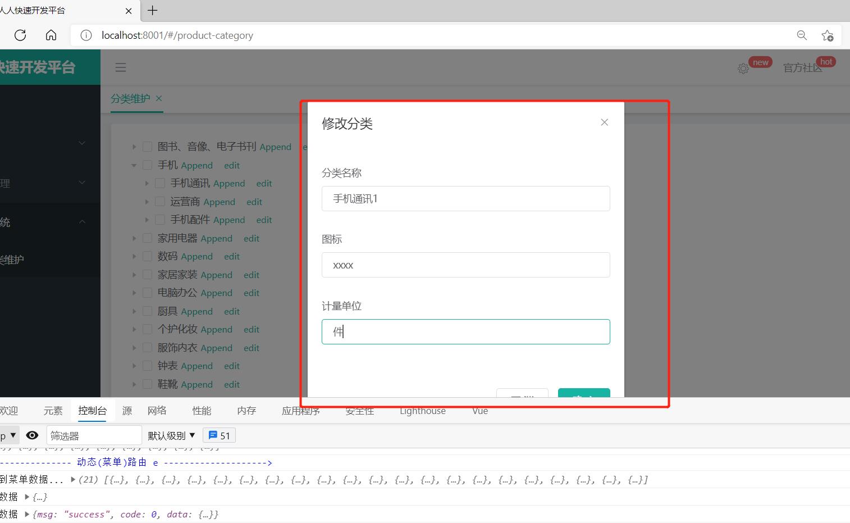Focus the 图标 input field
The width and height of the screenshot is (850, 523).
(466, 265)
